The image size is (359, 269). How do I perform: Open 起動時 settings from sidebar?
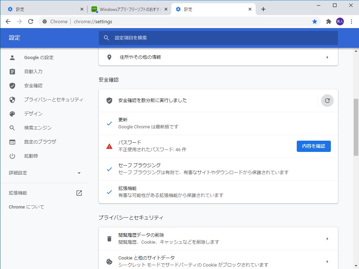[32, 156]
